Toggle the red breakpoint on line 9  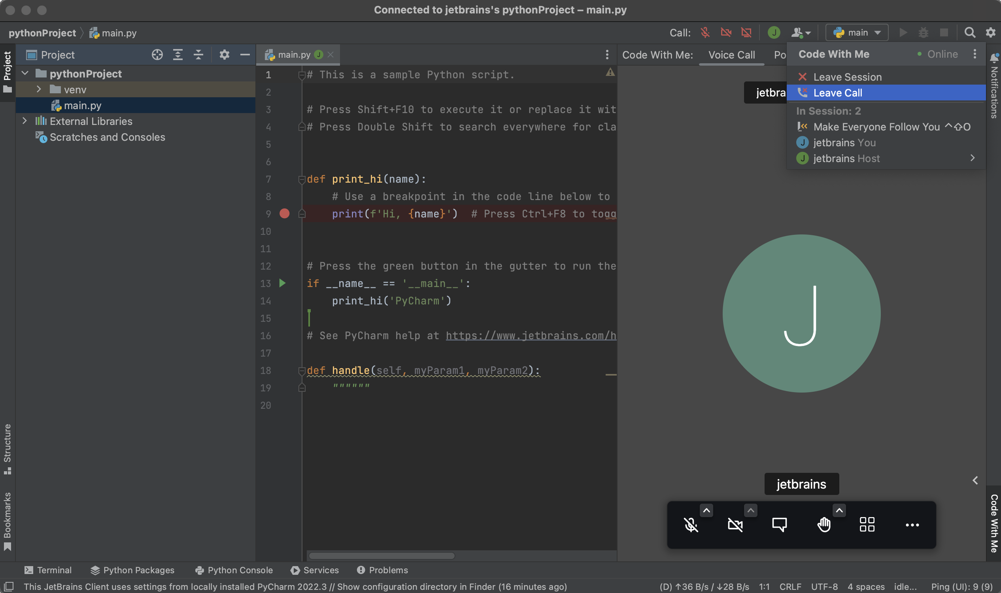[x=285, y=214]
